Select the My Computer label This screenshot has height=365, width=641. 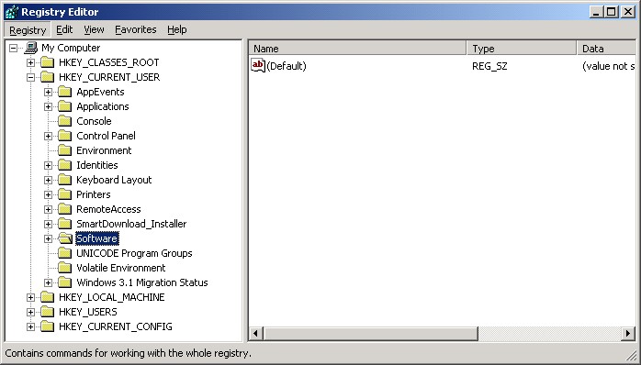point(71,48)
